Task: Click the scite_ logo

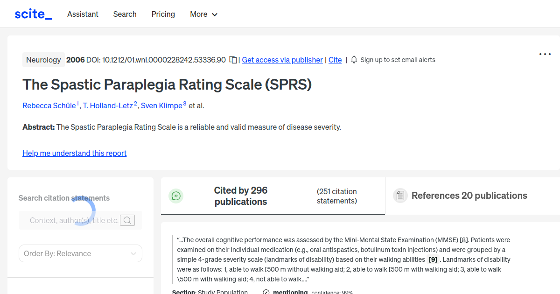Action: click(x=33, y=14)
